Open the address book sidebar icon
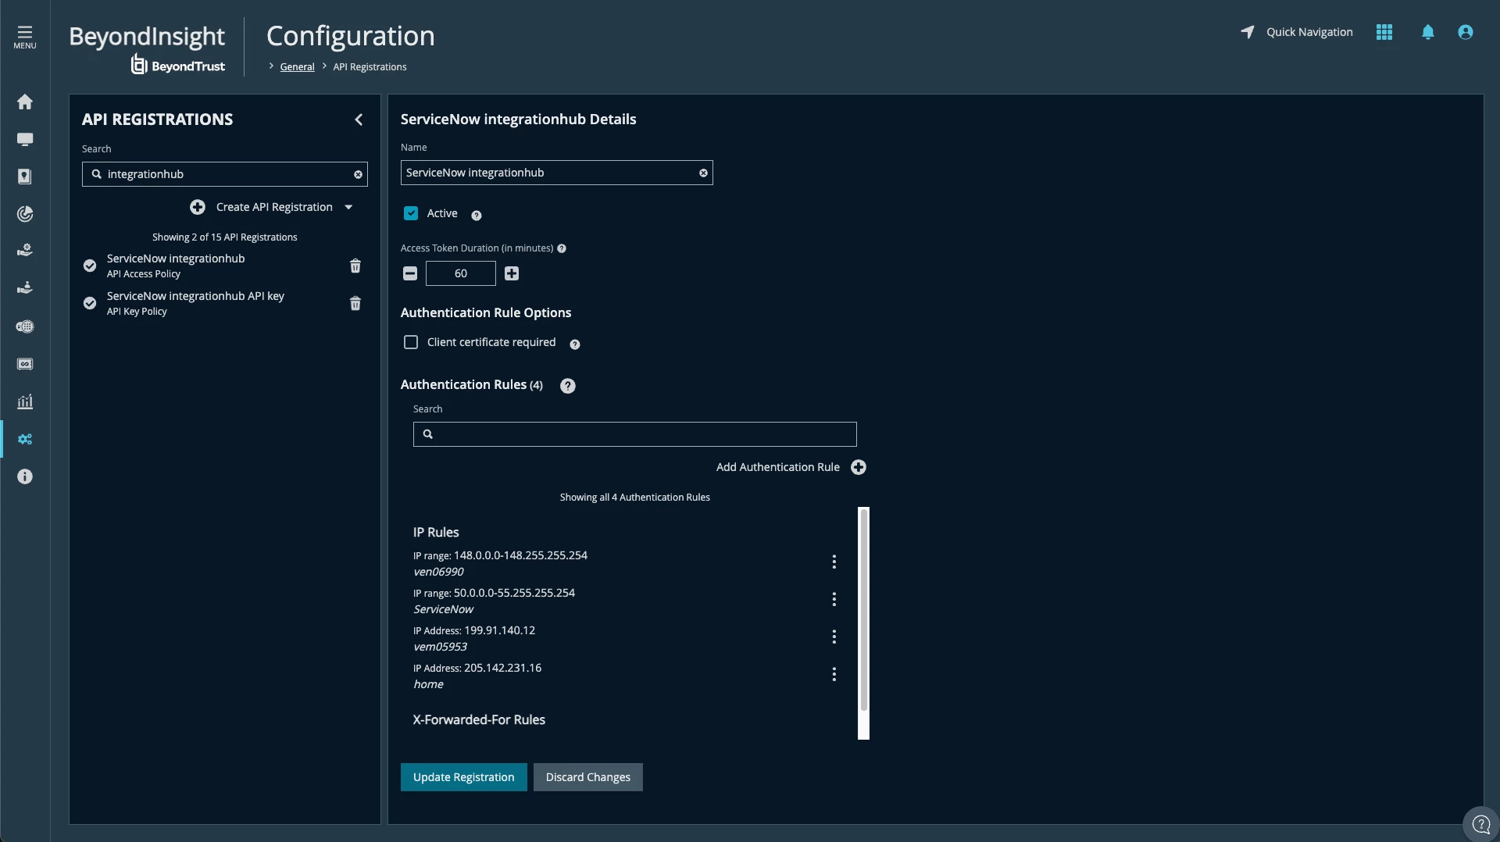This screenshot has width=1500, height=842. [x=25, y=177]
